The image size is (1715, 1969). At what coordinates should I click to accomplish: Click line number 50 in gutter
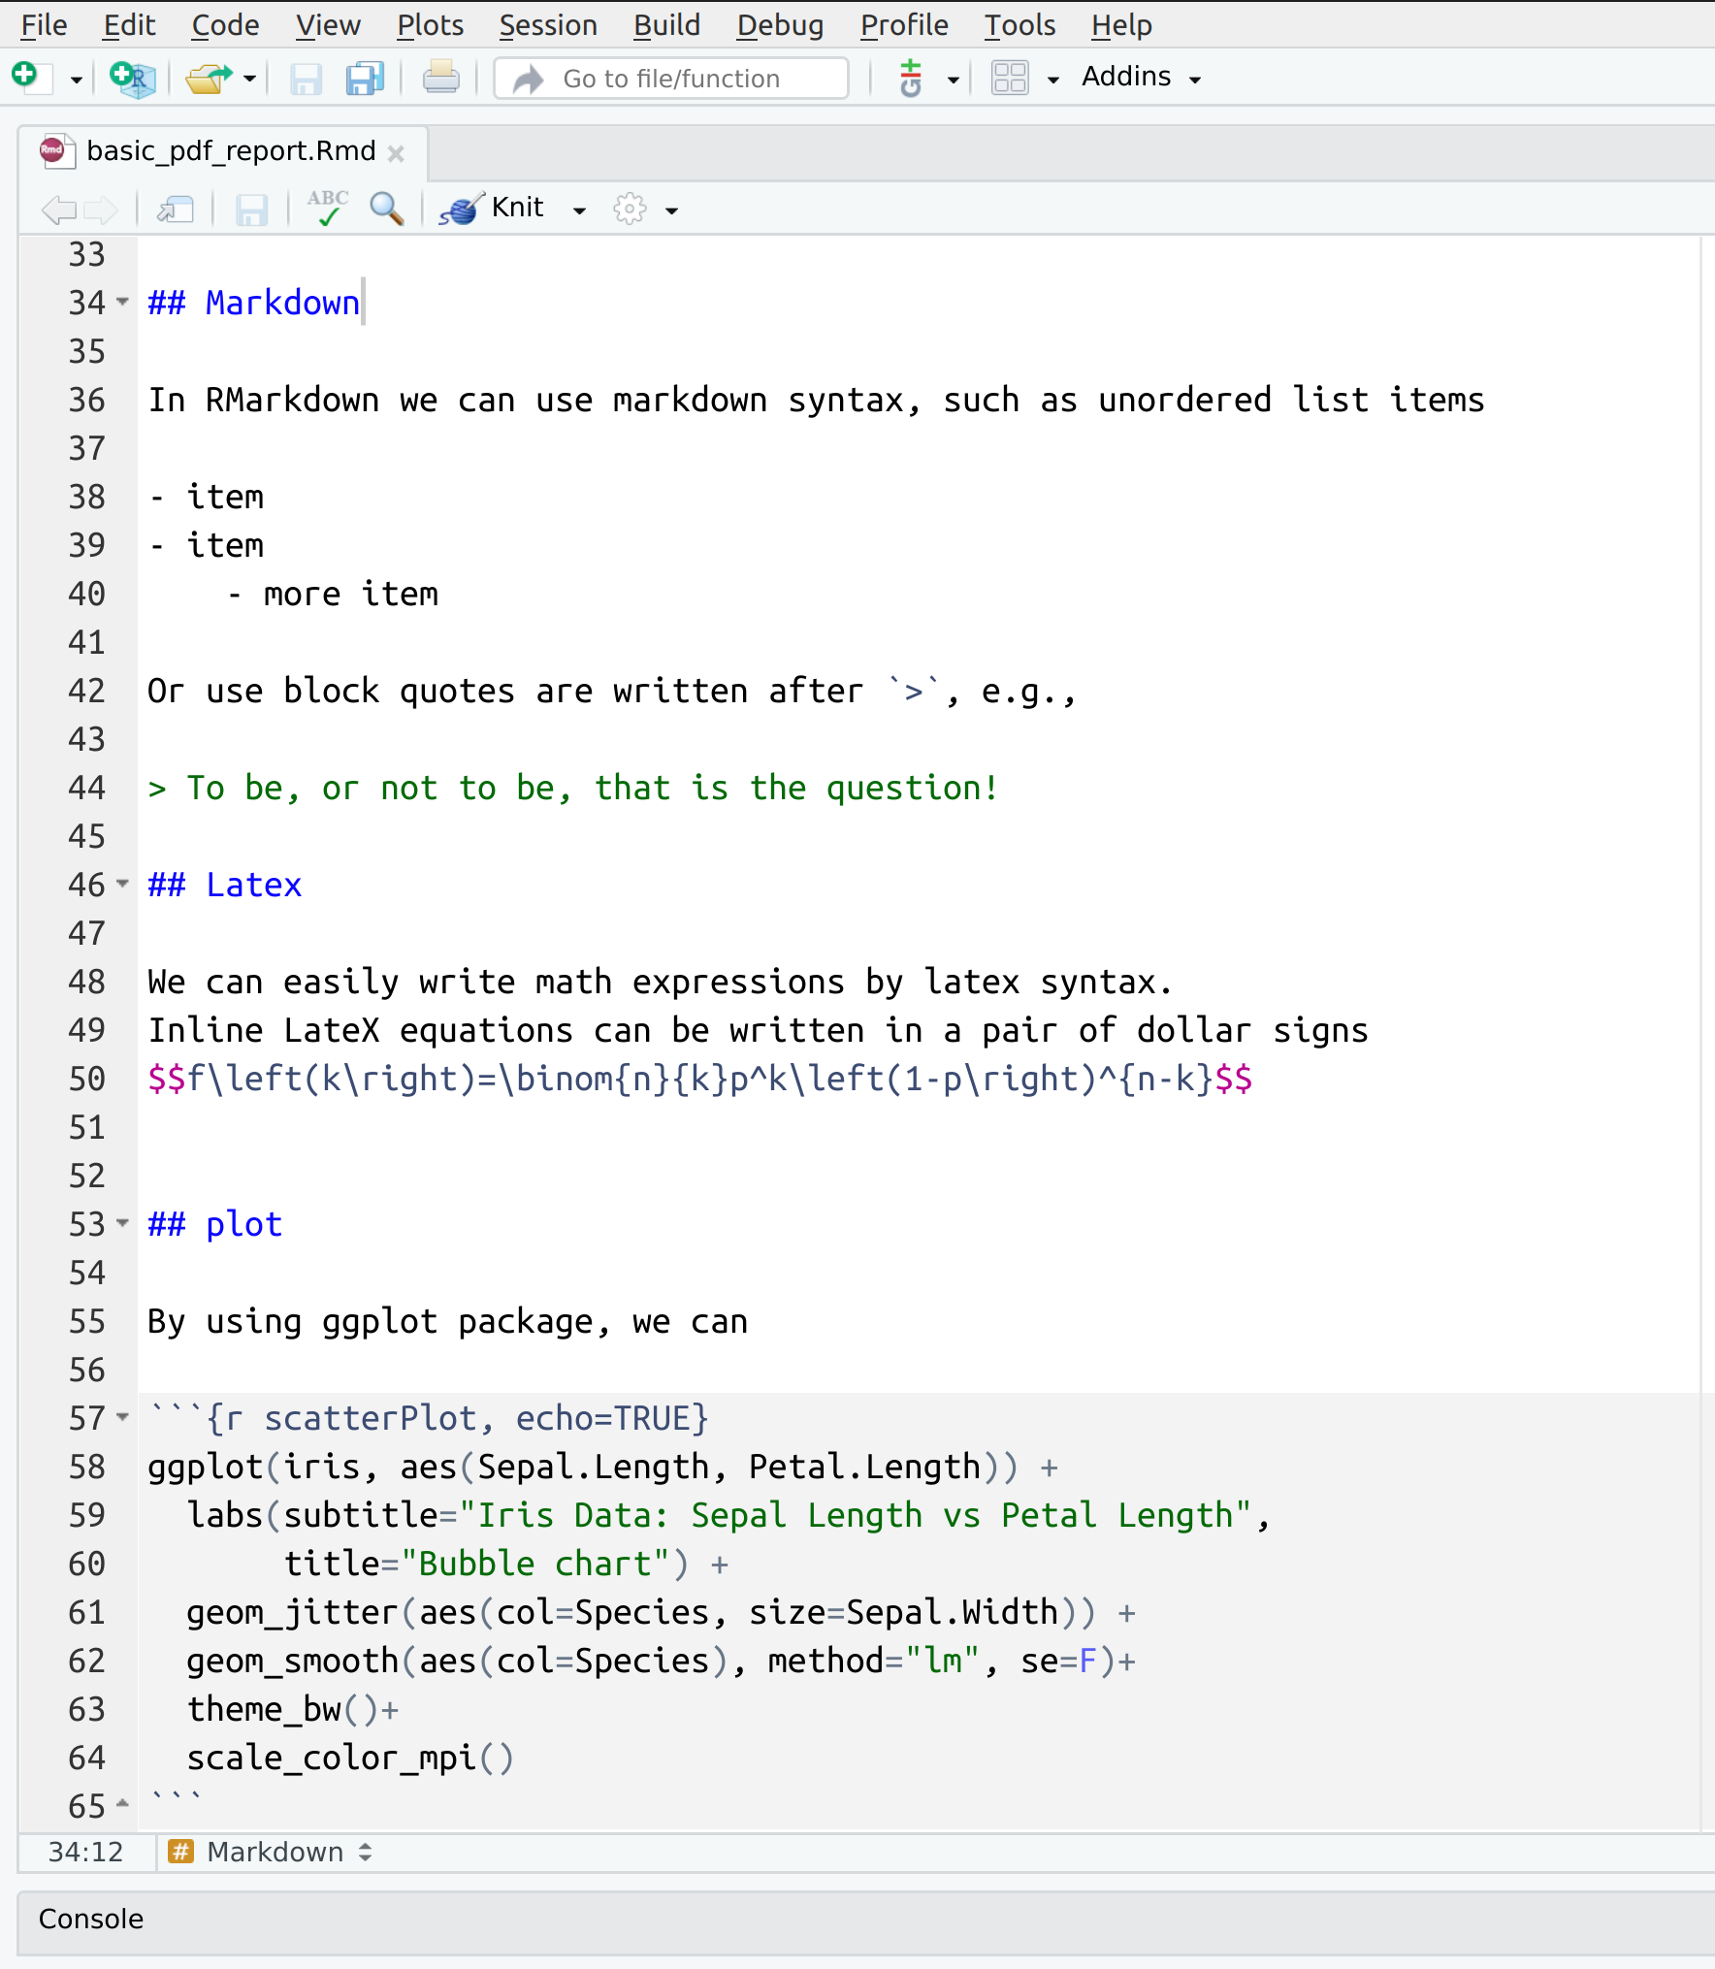pyautogui.click(x=86, y=1080)
